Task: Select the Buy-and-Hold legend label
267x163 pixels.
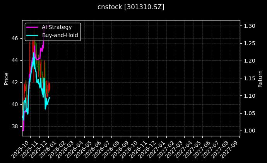Action: point(60,35)
